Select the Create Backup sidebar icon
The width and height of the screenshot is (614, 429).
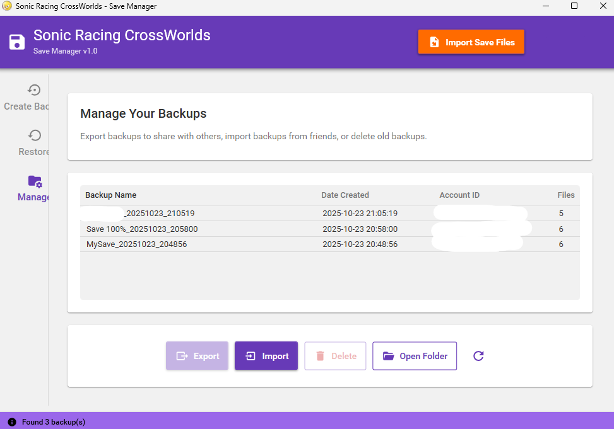tap(34, 90)
